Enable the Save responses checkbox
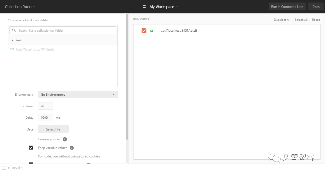Image resolution: width=325 pixels, height=172 pixels. click(31, 139)
